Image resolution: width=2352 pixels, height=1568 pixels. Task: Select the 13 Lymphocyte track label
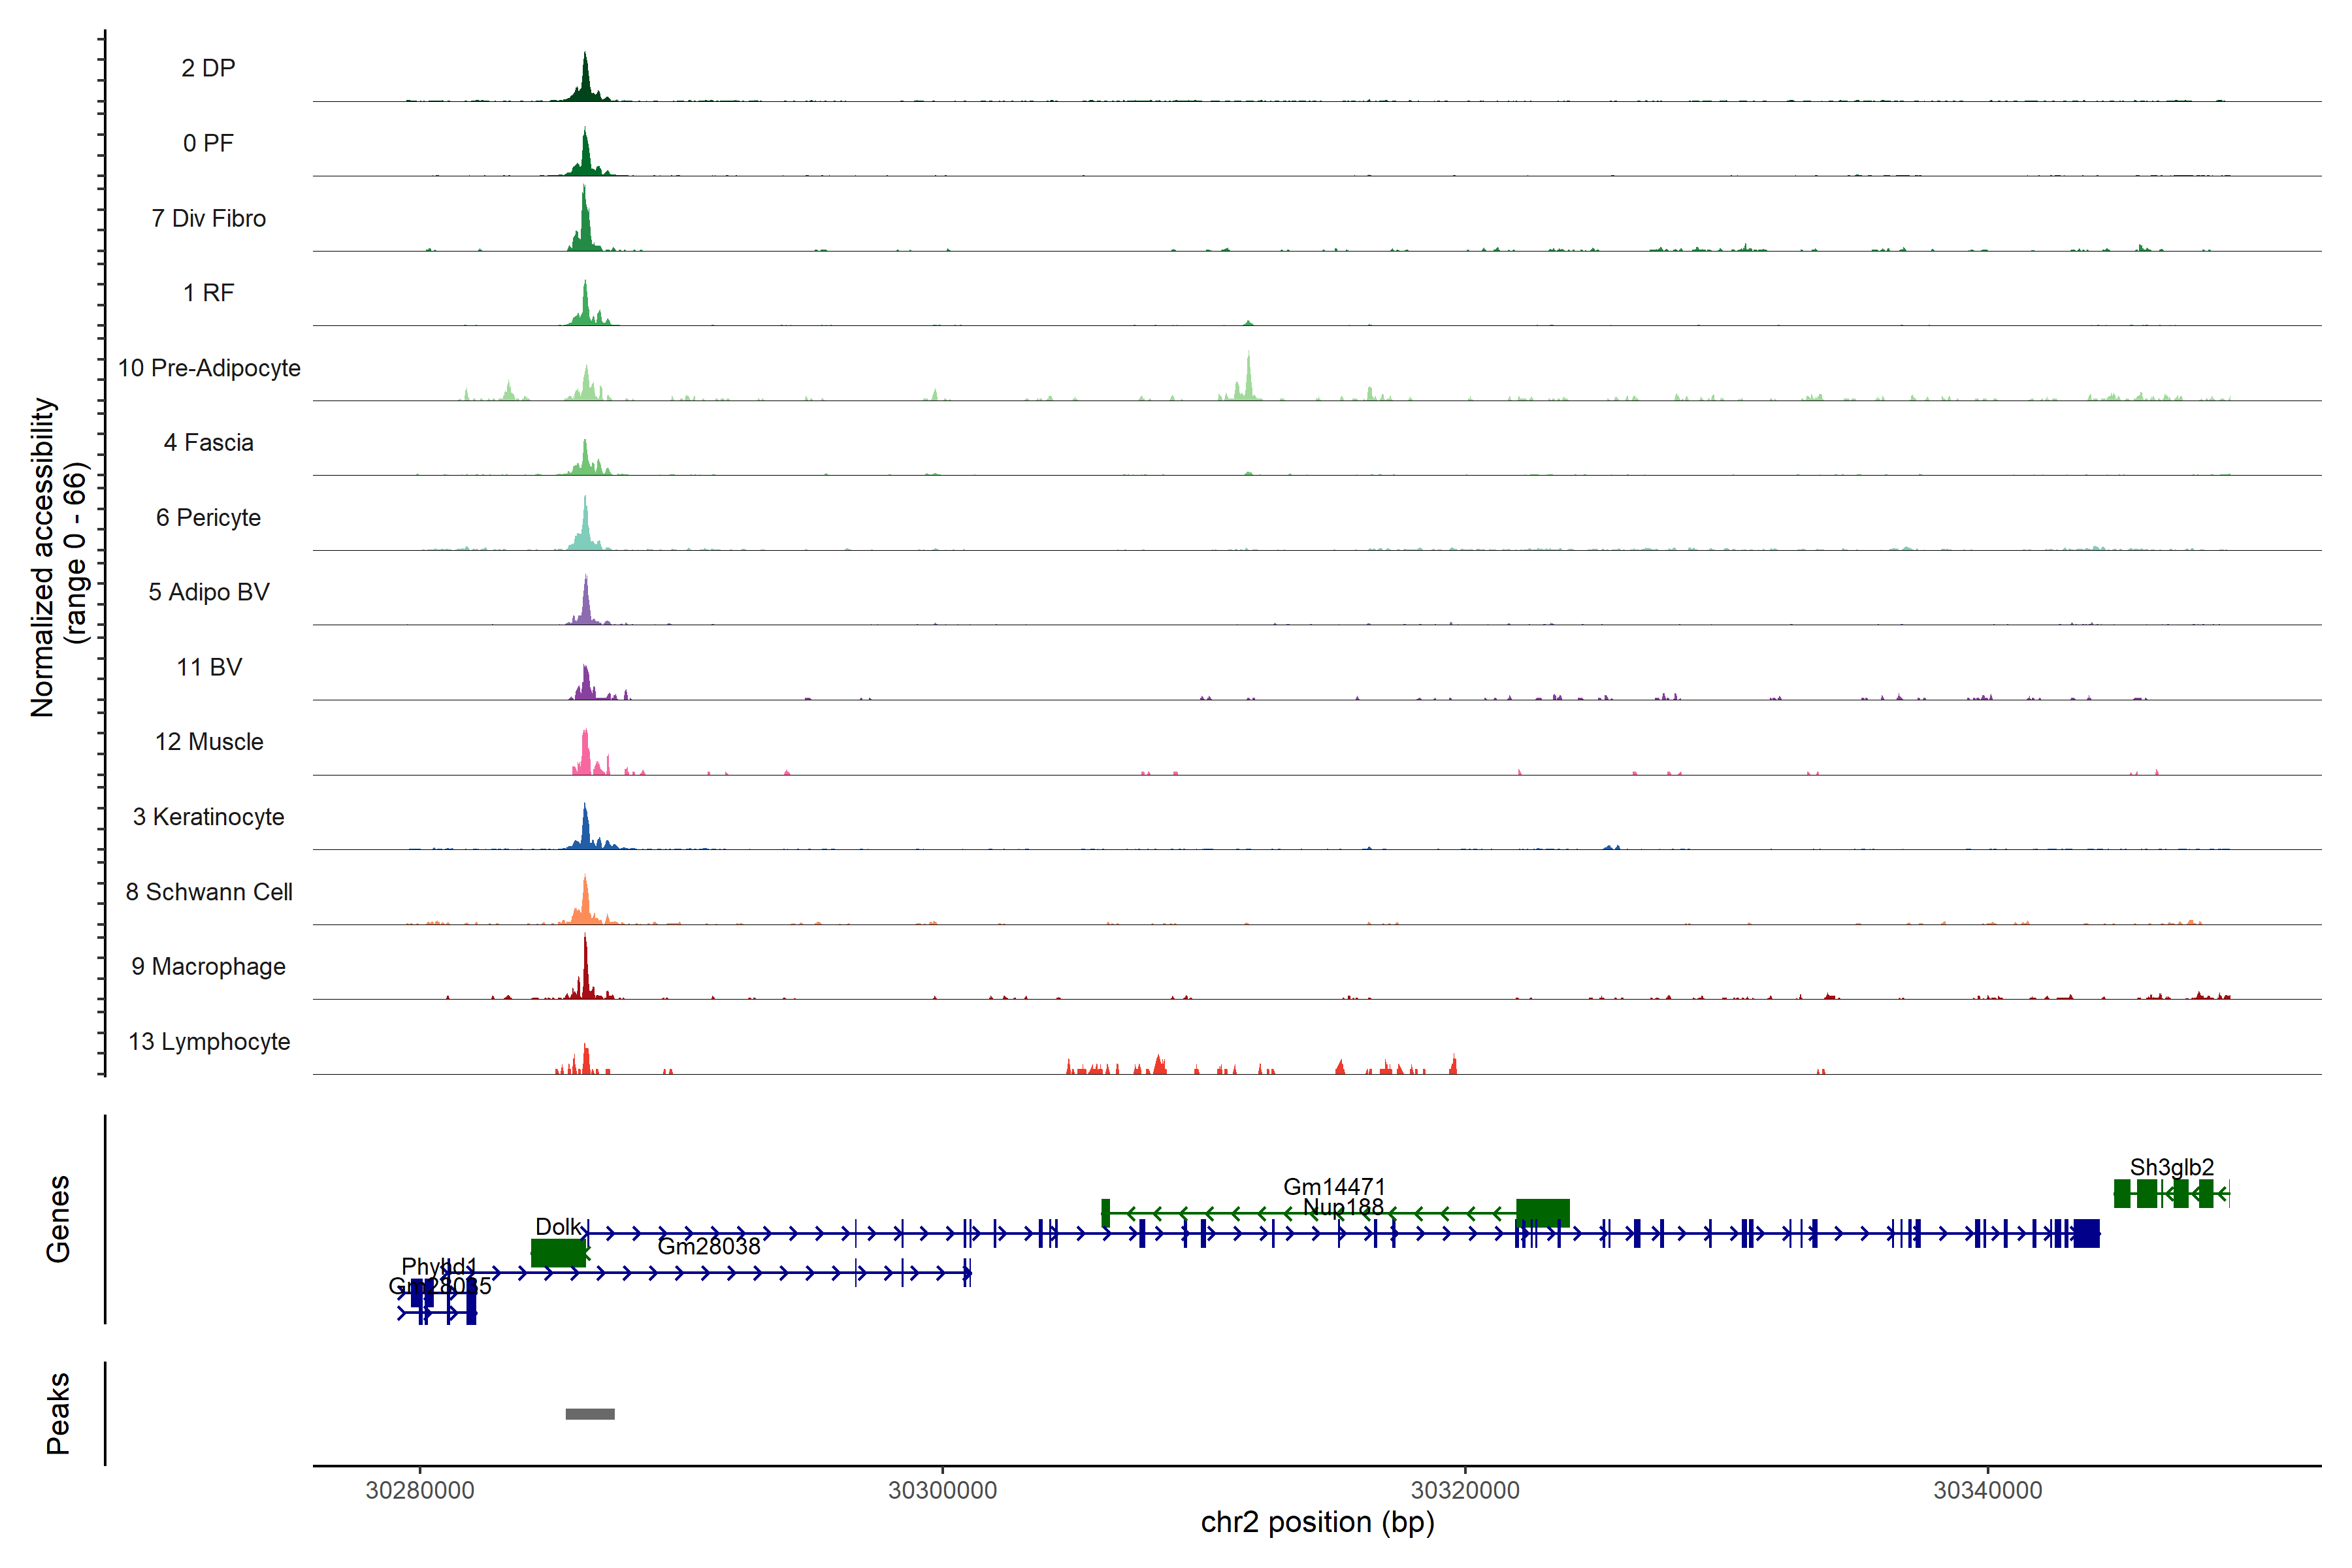click(209, 1041)
